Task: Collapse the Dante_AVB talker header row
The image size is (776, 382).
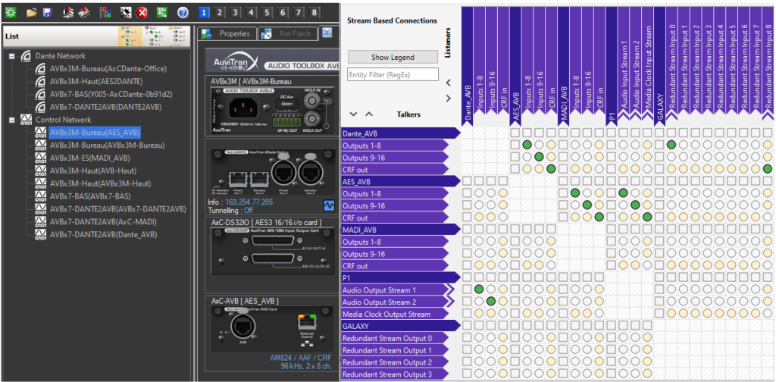Action: [x=401, y=133]
